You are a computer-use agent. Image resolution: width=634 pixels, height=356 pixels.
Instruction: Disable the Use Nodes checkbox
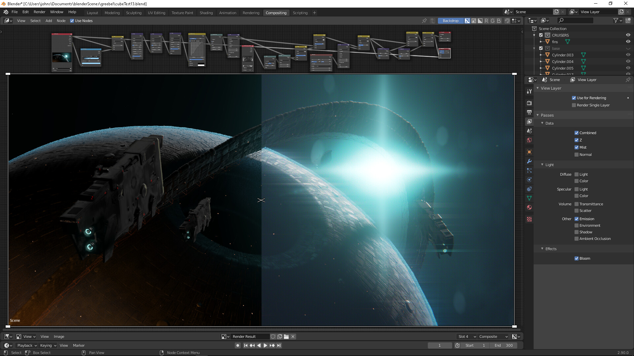tap(72, 21)
